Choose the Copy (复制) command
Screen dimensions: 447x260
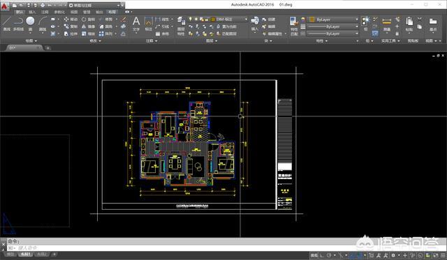[x=71, y=26]
